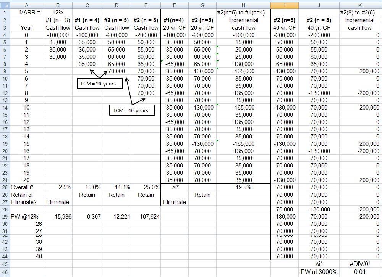Click the year 40 cell in column A

tap(26, 256)
